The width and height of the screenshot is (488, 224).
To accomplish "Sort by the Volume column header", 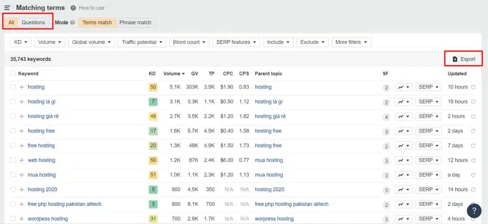I will pyautogui.click(x=174, y=73).
